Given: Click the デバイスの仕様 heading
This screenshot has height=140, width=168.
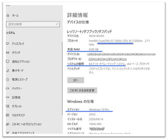Looking at the screenshot, I should (78, 22).
